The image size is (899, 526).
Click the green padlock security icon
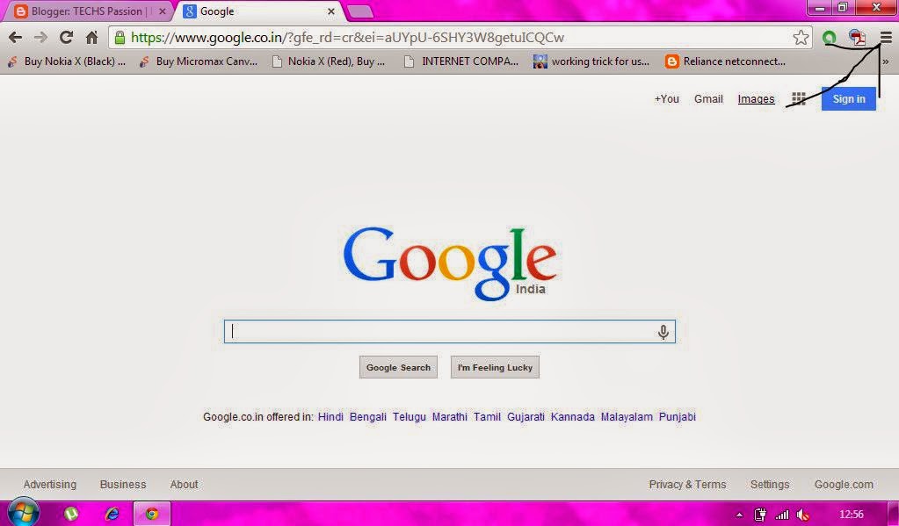[120, 38]
